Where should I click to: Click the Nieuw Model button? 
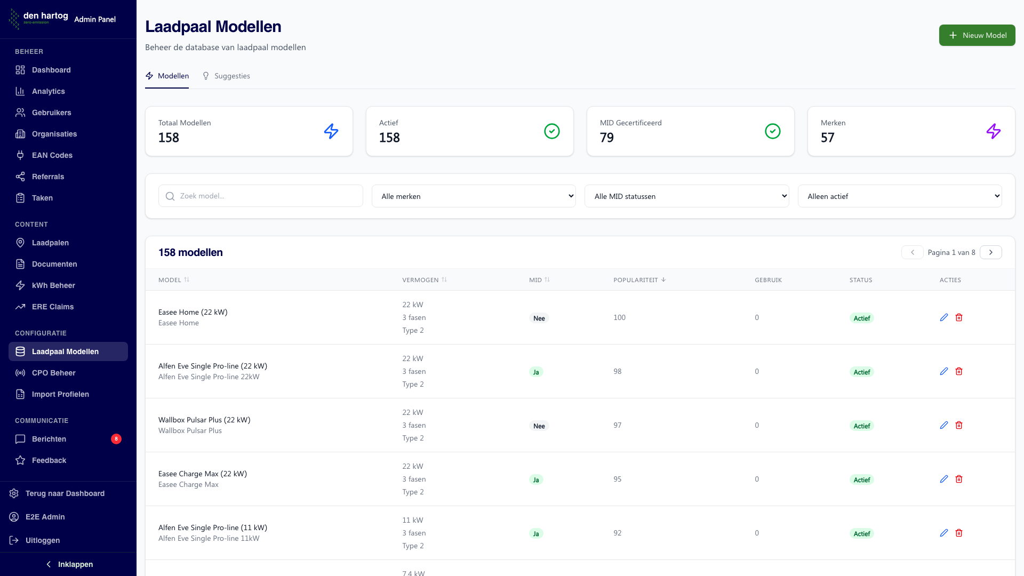point(977,35)
